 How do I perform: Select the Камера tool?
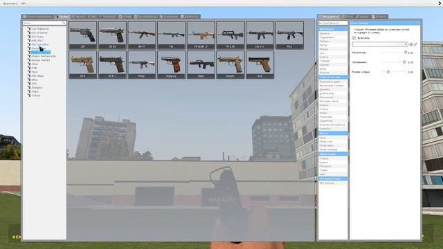click(x=333, y=158)
